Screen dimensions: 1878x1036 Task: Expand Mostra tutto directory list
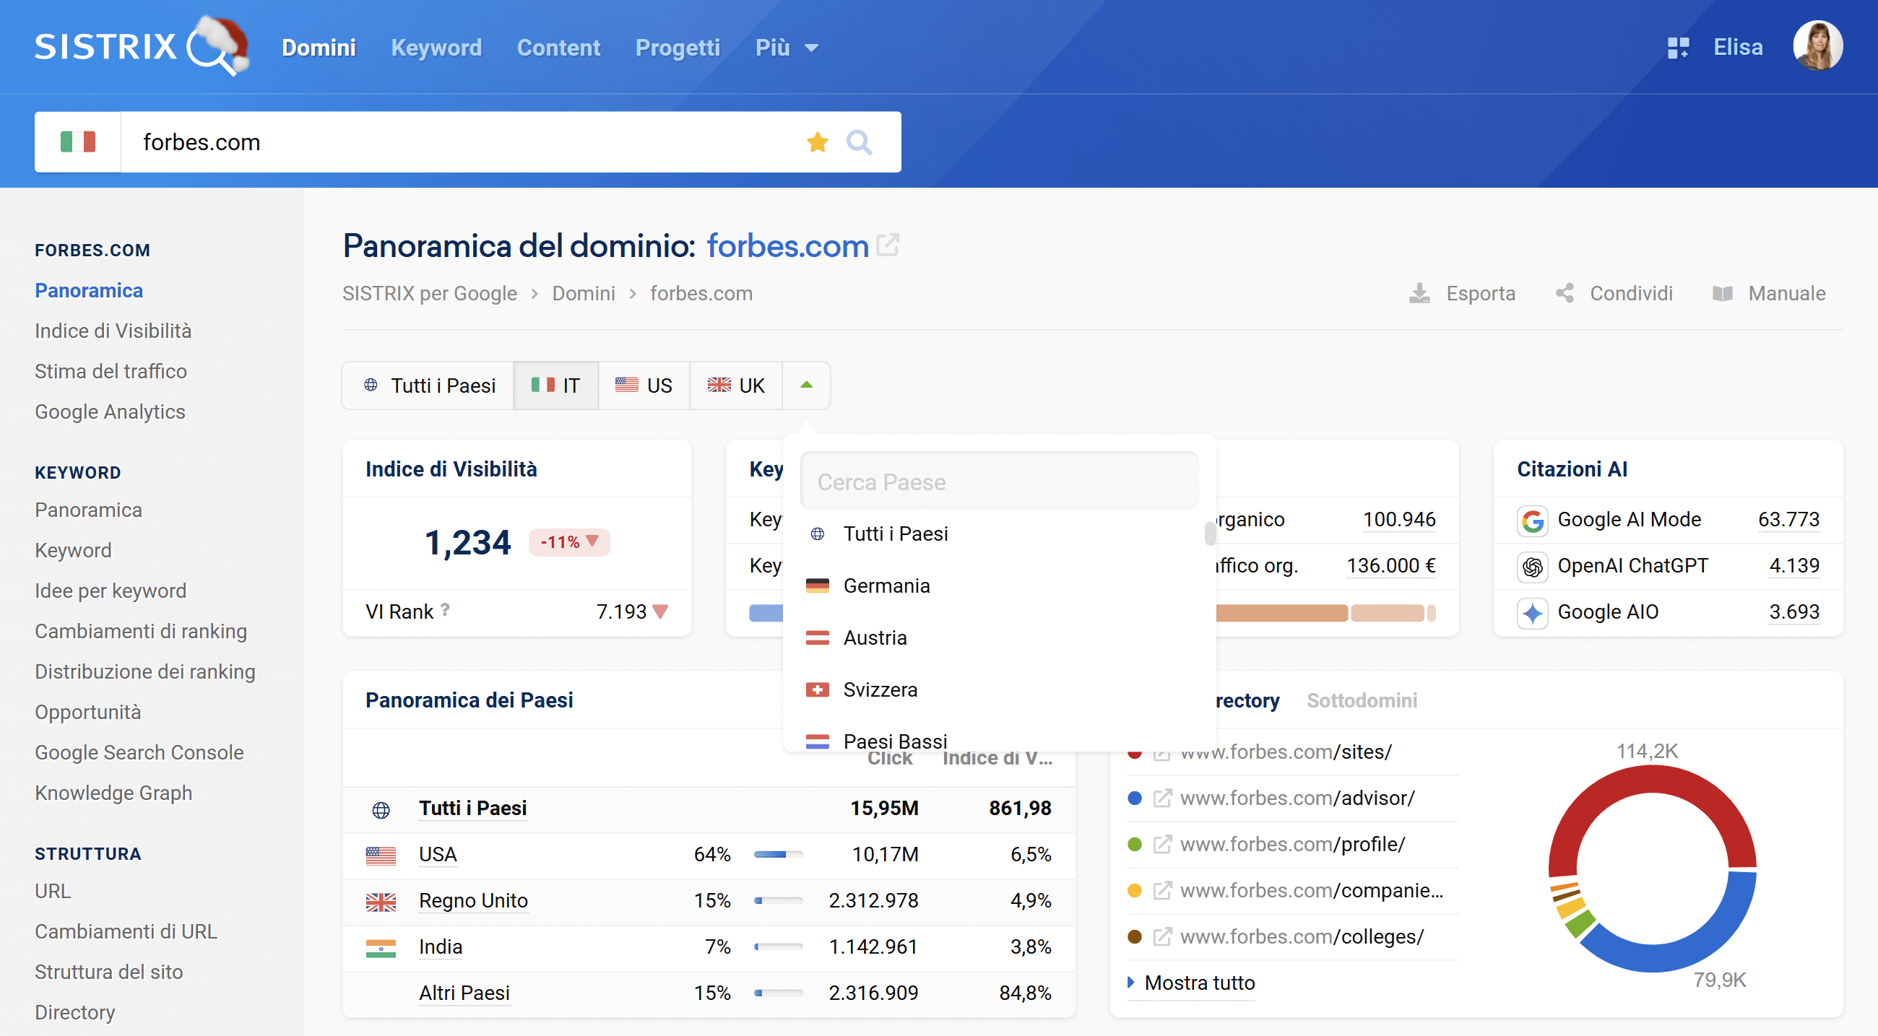pyautogui.click(x=1198, y=983)
